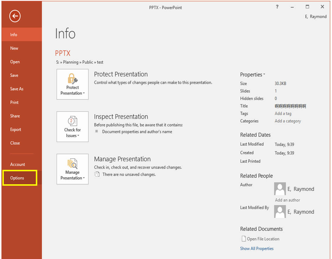
Task: Click the Show All Properties link
Action: [257, 248]
